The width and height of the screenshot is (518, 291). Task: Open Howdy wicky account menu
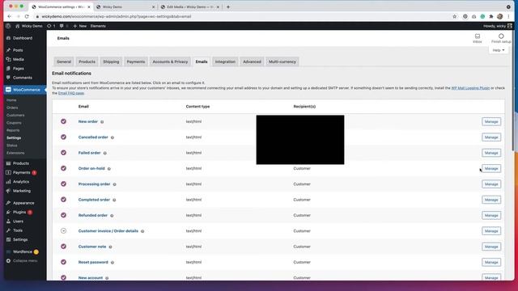[497, 26]
